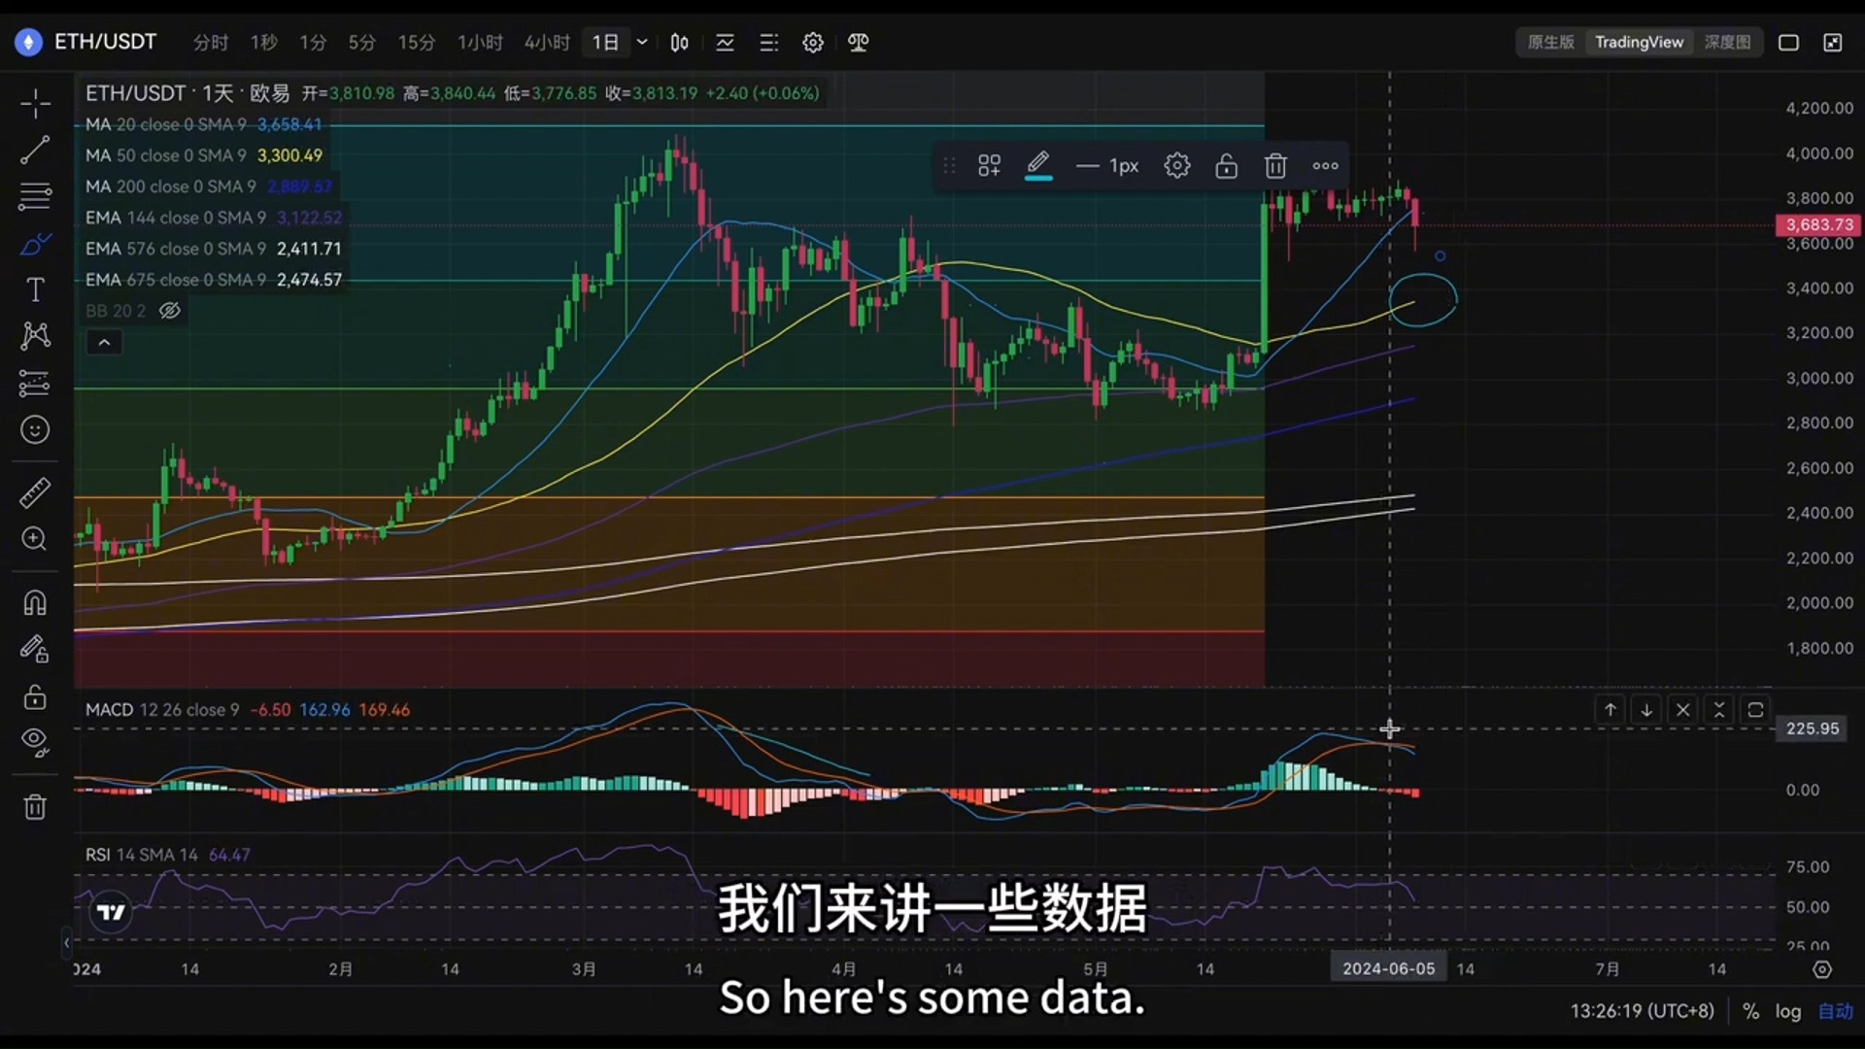Switch to the 原生版 chart view
Image resolution: width=1865 pixels, height=1049 pixels.
point(1551,42)
